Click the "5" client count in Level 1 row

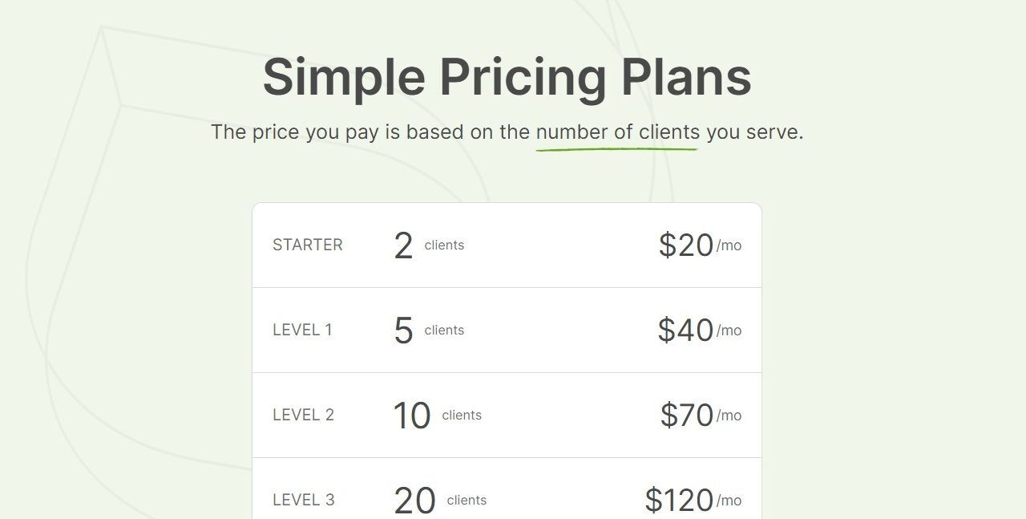click(403, 331)
